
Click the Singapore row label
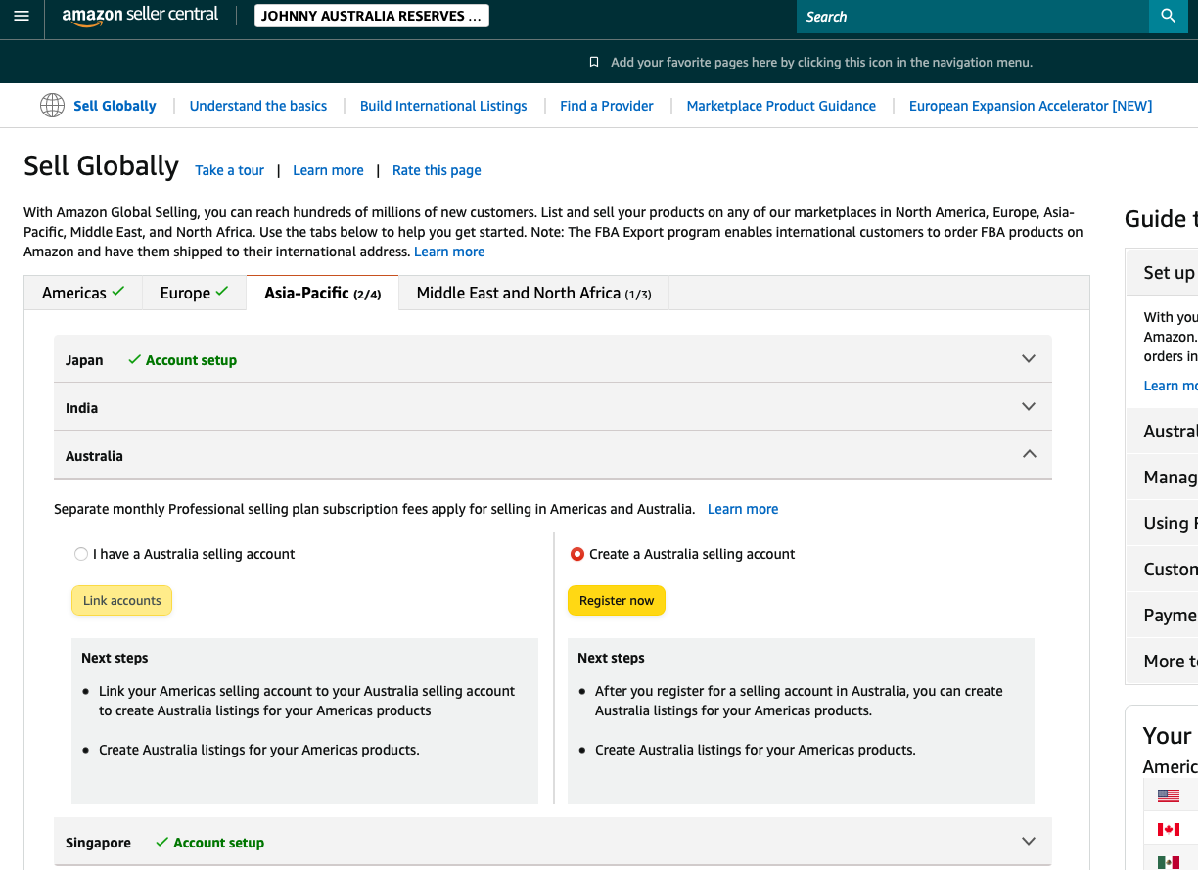pos(98,843)
